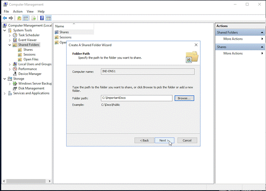Select Open Files in the console tree

31,60
